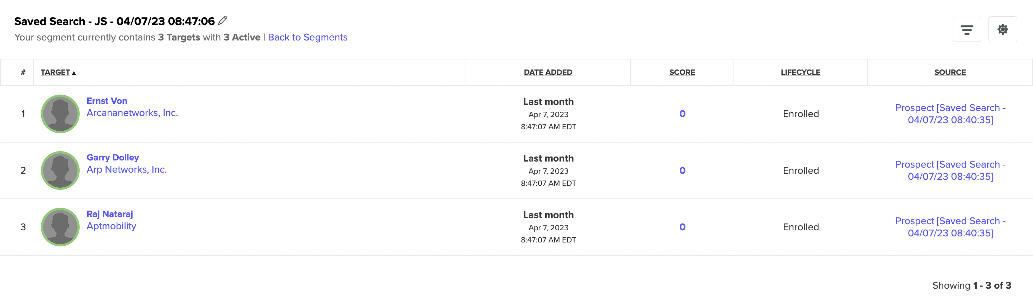Sort by the LIFECYCLE column header
The image size is (1033, 303).
click(801, 72)
